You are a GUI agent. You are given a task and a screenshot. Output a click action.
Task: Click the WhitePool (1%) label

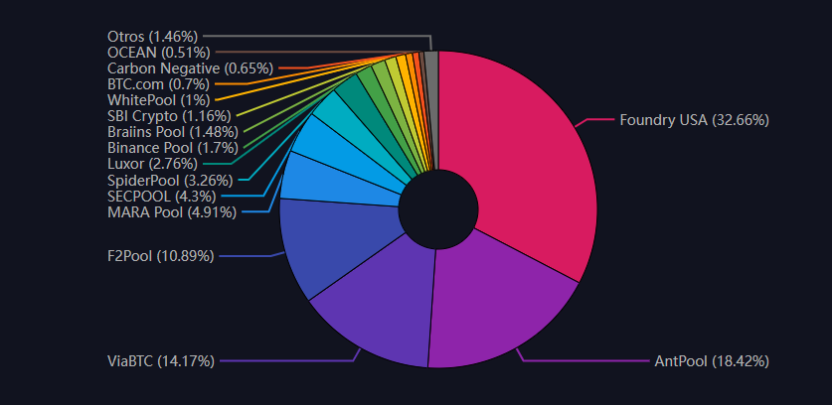(158, 100)
